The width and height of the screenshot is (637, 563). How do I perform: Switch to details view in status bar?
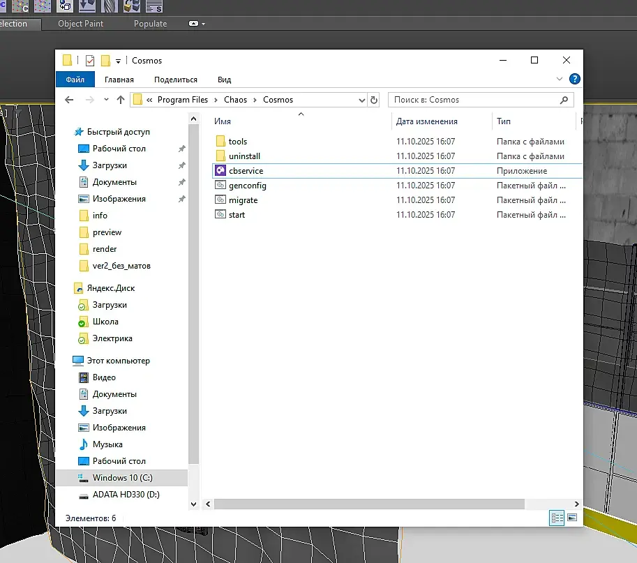coord(557,518)
